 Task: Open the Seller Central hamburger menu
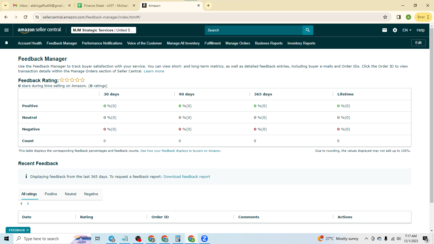tap(7, 30)
